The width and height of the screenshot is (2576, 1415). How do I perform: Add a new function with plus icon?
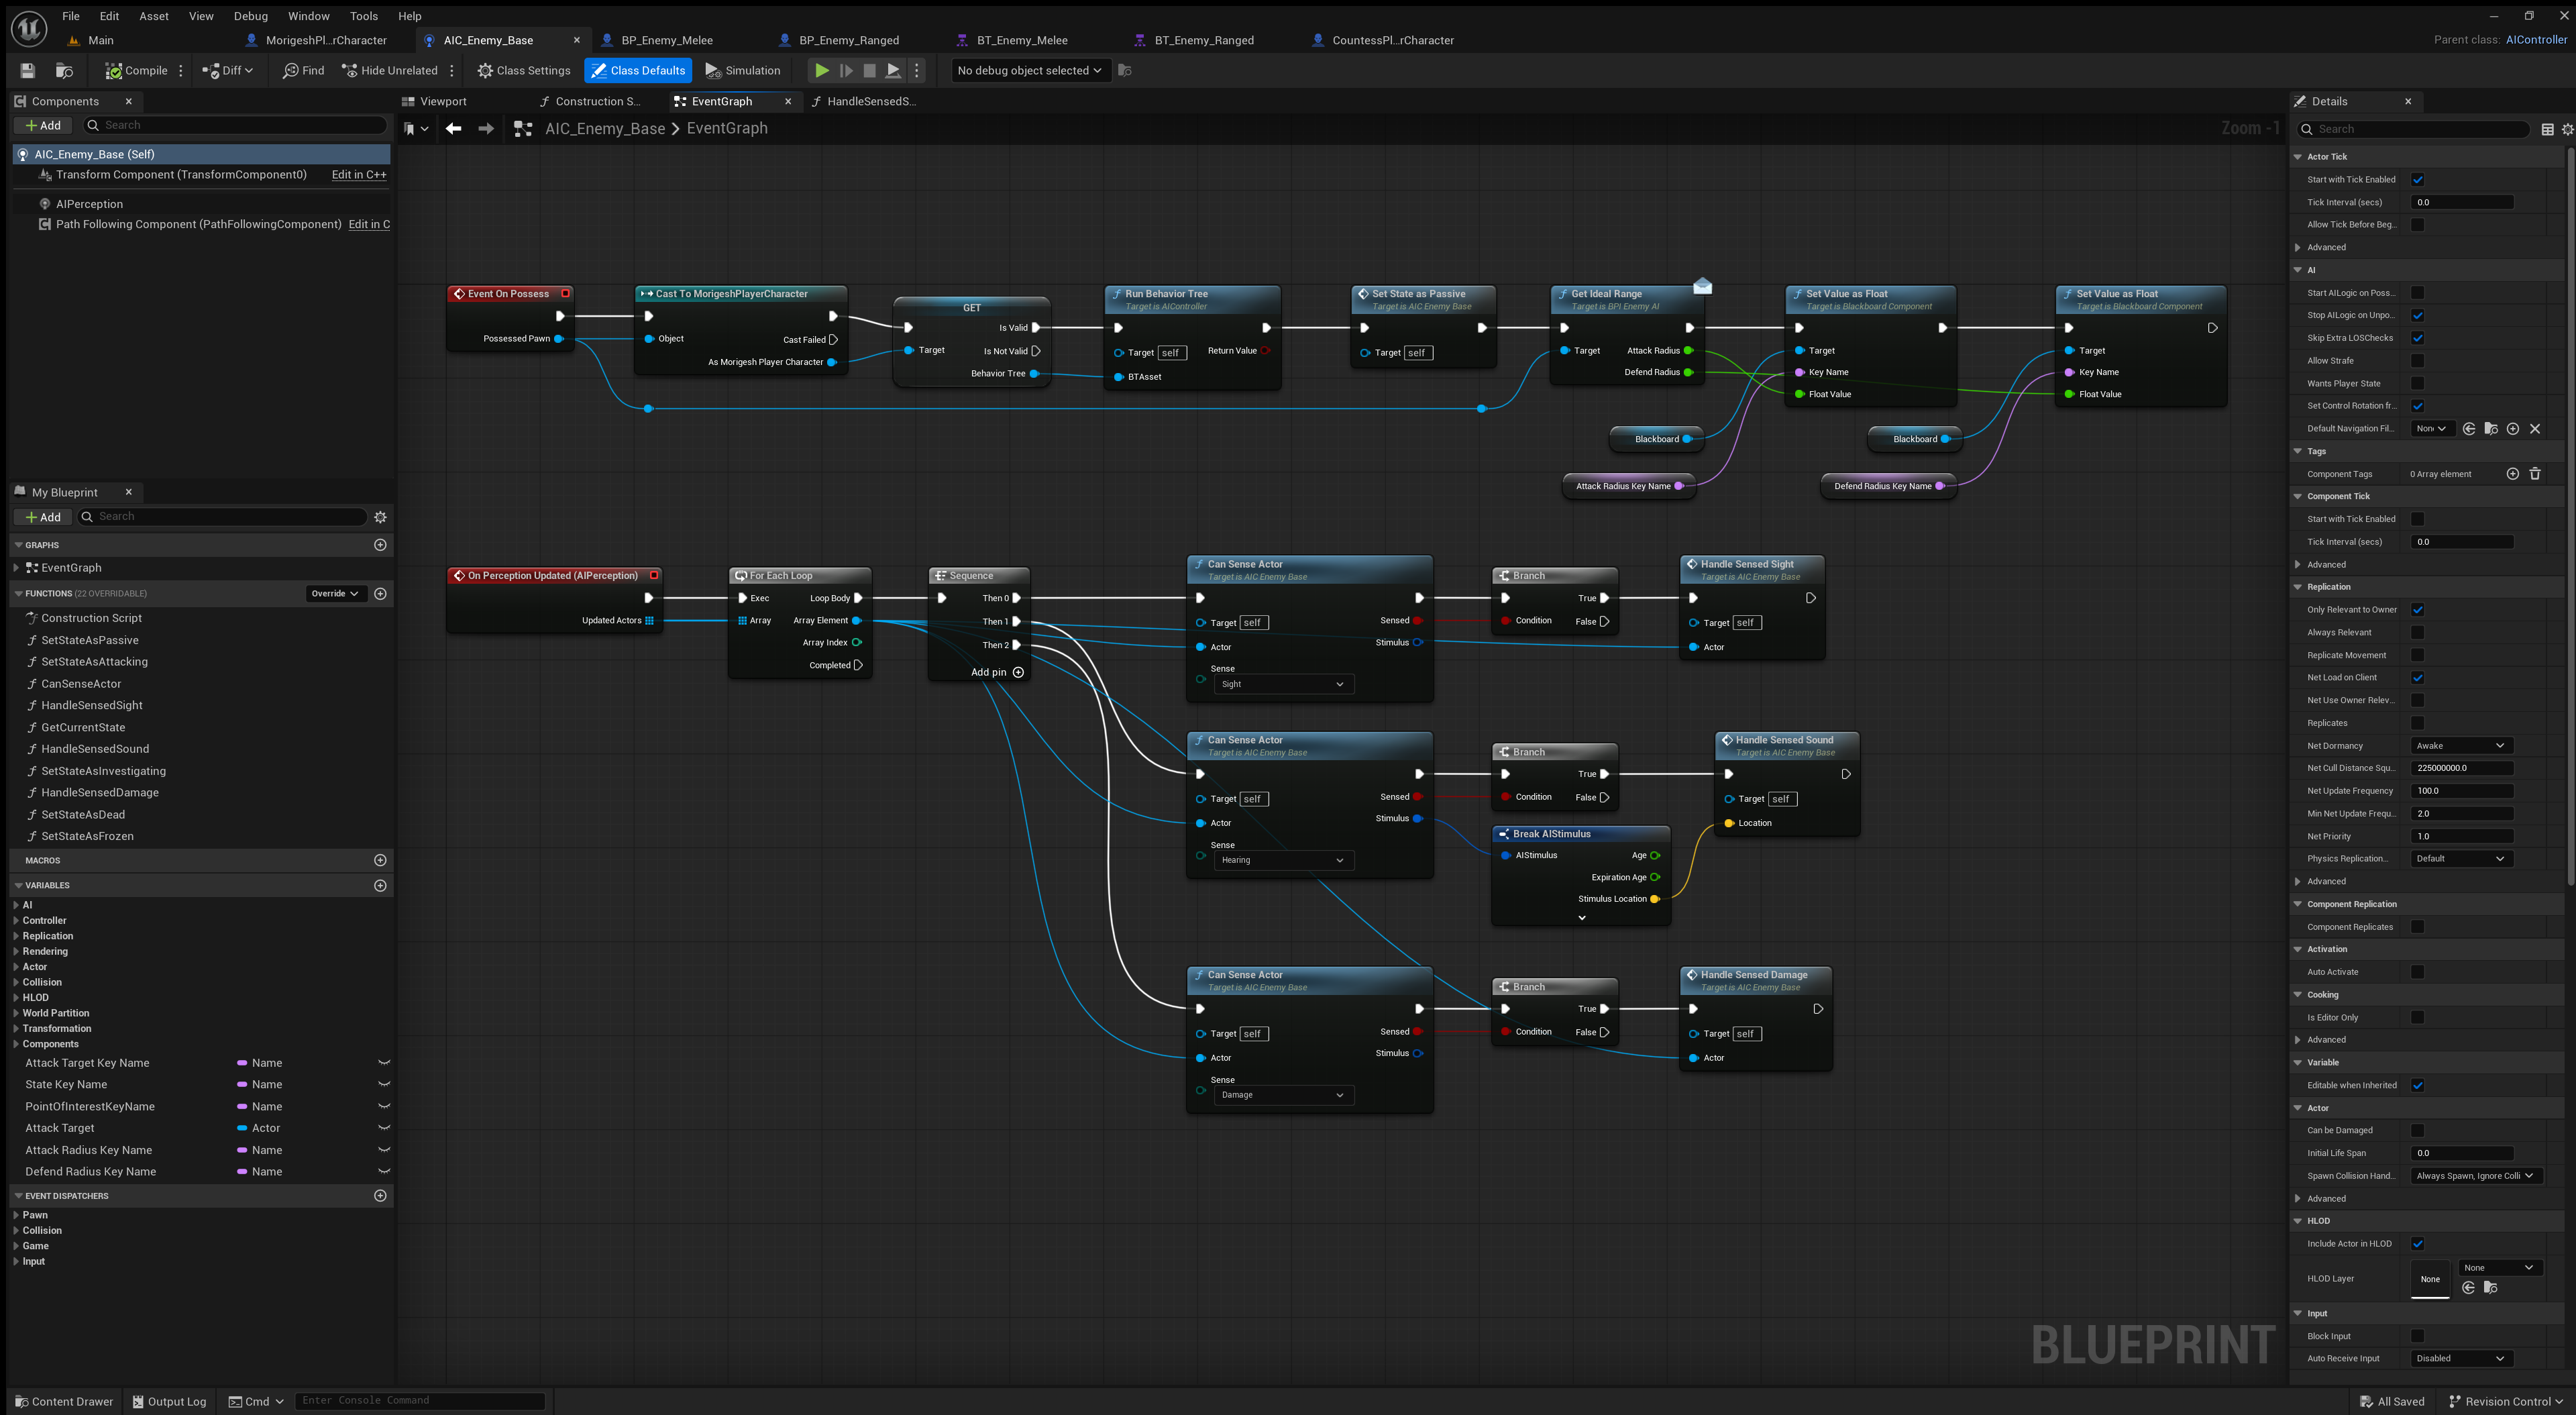[380, 594]
